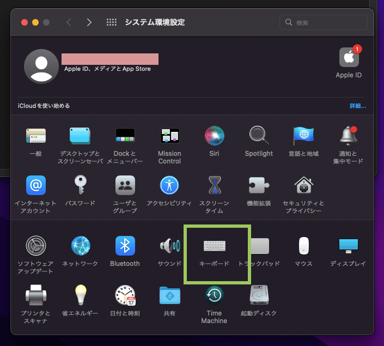Click the 詳細... link for iCloud
The height and width of the screenshot is (346, 384).
tap(358, 106)
